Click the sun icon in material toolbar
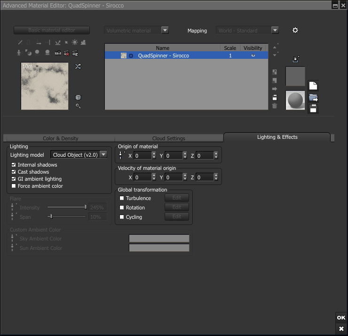348x336 pixels. [x=75, y=42]
